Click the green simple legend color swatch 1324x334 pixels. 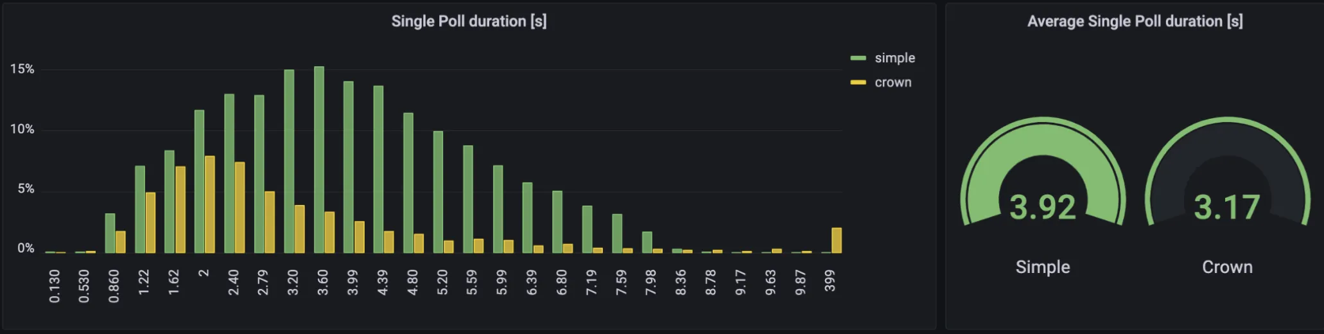858,58
